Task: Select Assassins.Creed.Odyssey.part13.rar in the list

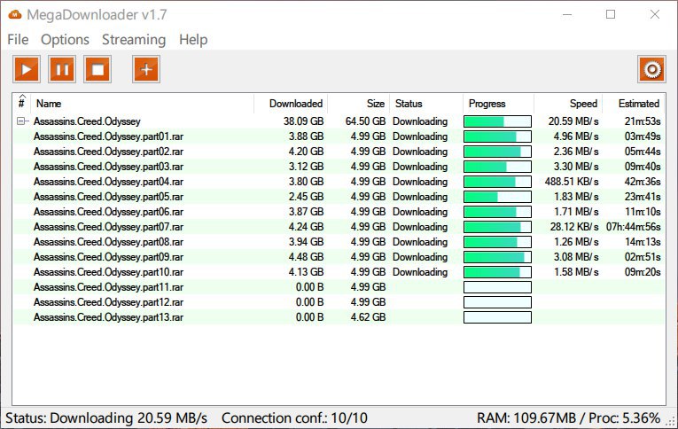Action: click(x=108, y=317)
